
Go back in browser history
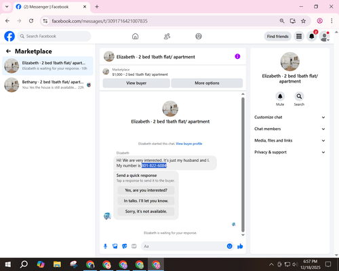coord(7,21)
